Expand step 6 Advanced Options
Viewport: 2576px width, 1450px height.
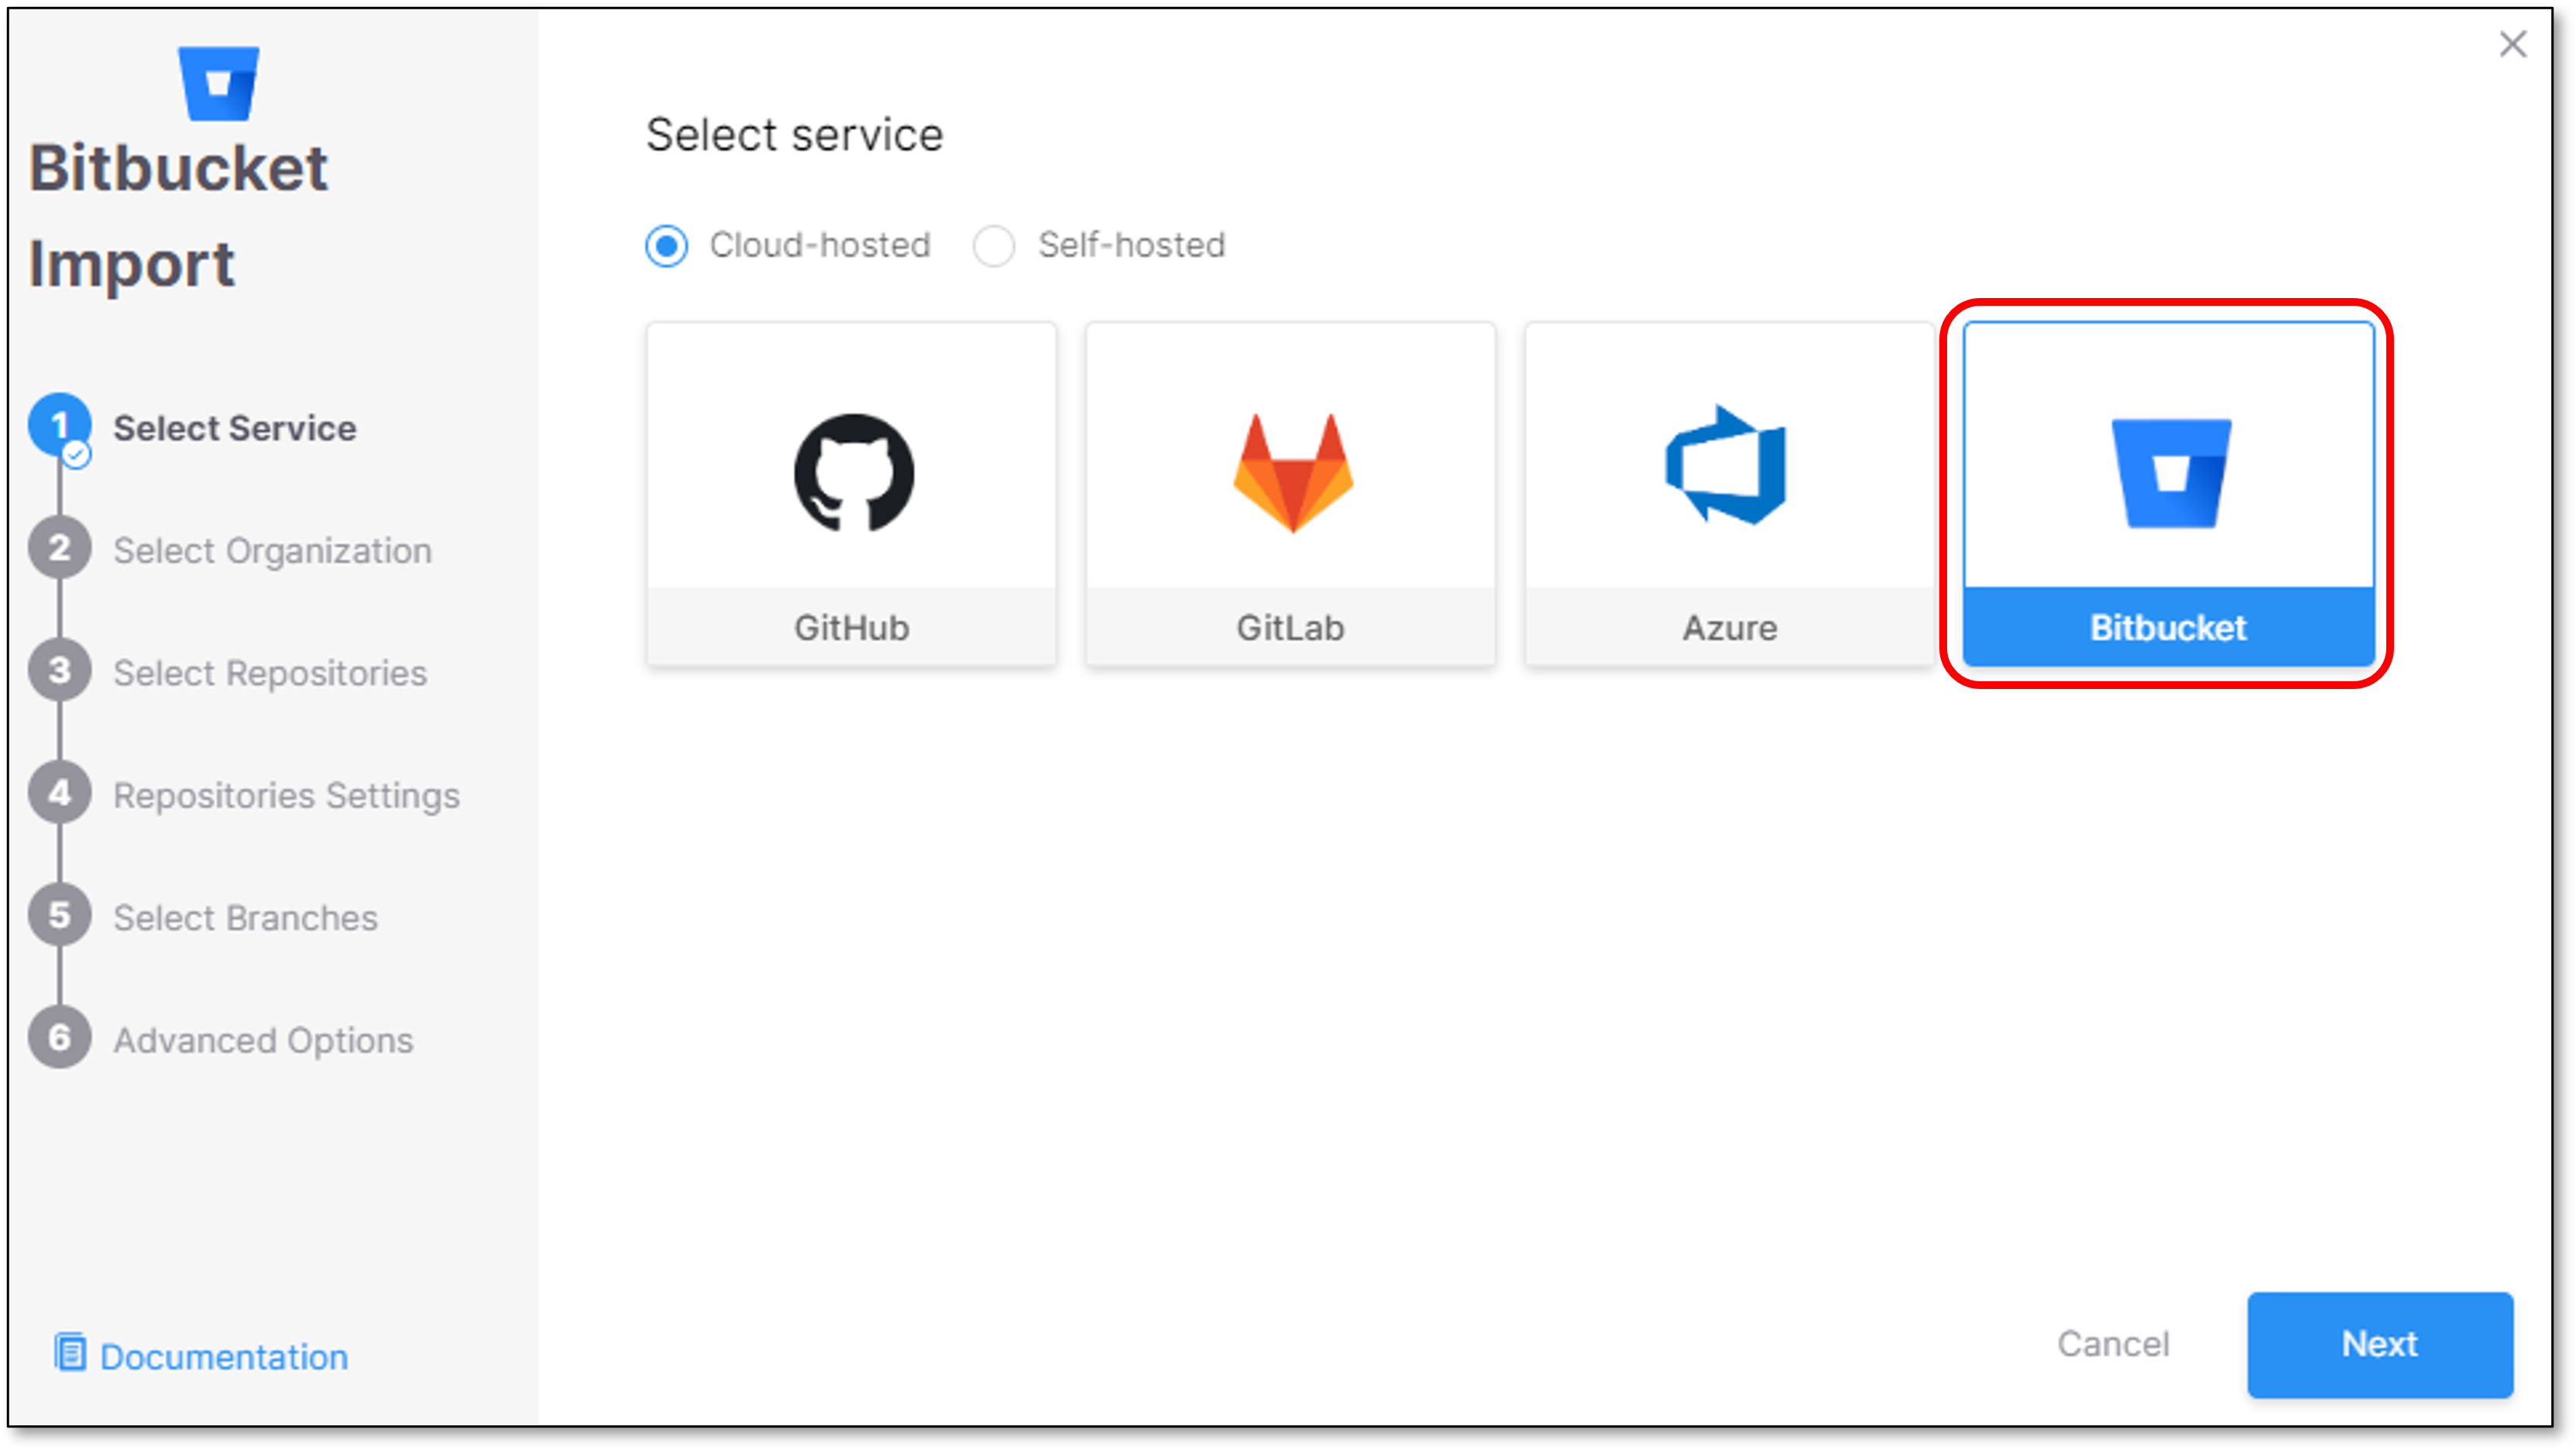coord(262,1040)
